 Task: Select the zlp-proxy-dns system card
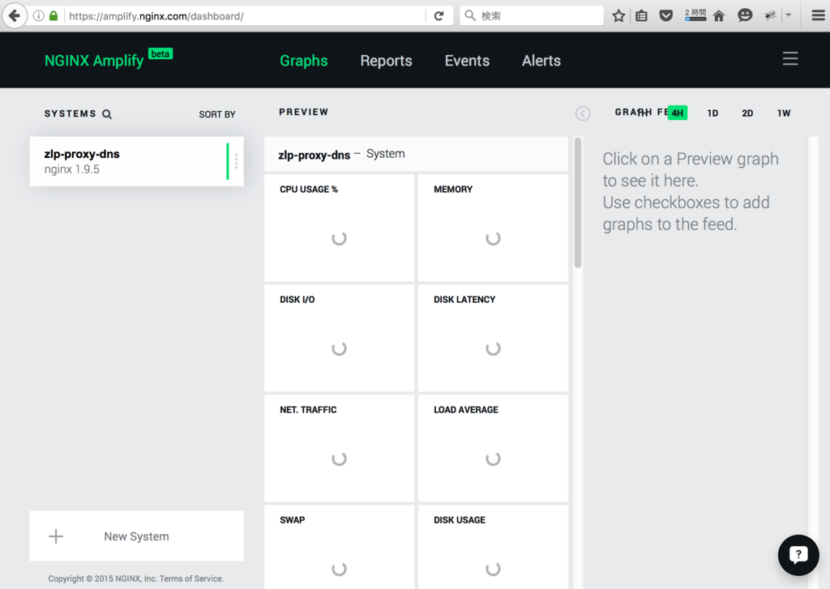coord(136,161)
